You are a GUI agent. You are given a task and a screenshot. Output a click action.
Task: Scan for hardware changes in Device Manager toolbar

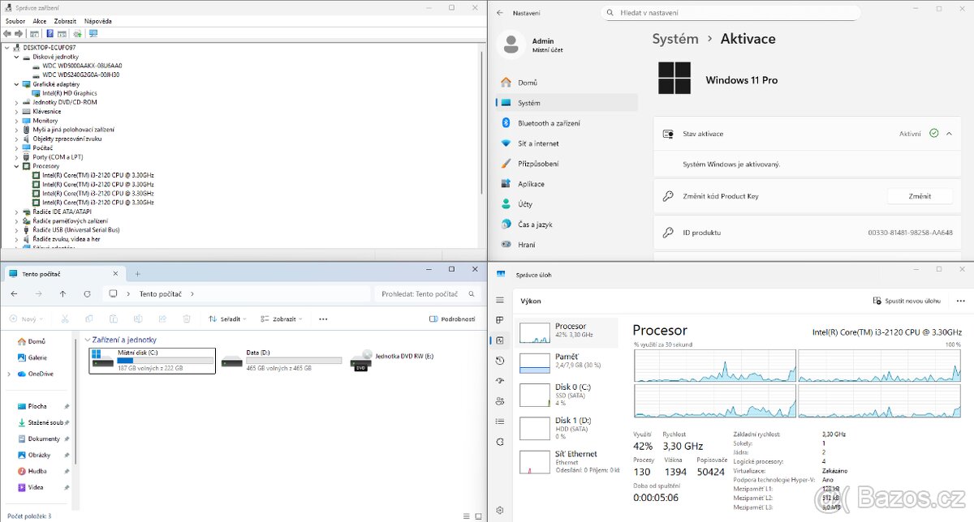pyautogui.click(x=77, y=33)
